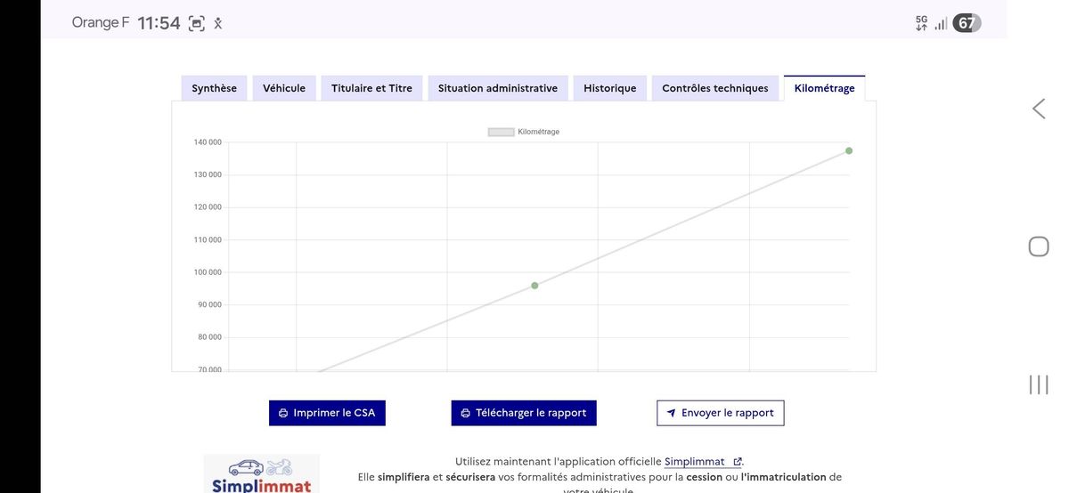The image size is (1069, 493).
Task: Select the Situation administrative tab
Action: click(498, 88)
